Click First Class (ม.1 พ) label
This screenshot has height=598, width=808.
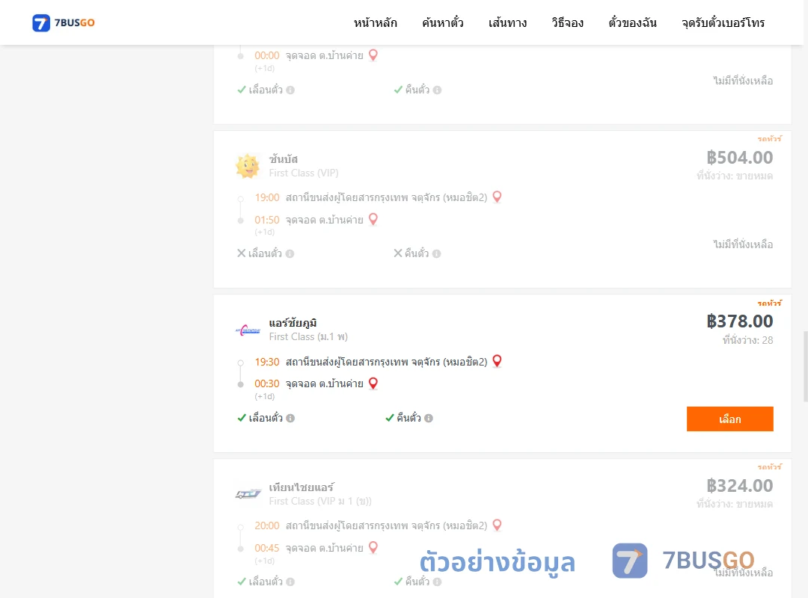click(308, 337)
